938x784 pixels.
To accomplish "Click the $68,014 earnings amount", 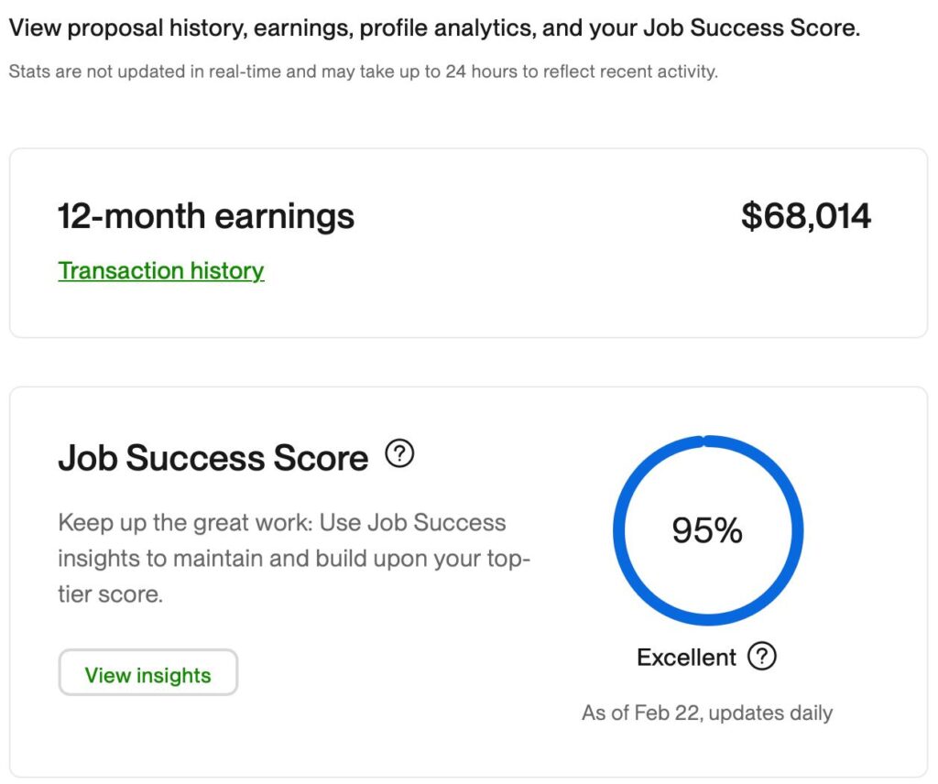I will (806, 216).
